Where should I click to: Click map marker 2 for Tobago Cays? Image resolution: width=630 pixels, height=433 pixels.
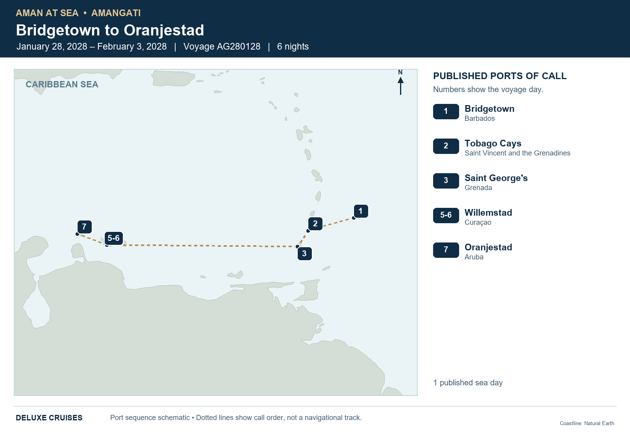tap(315, 224)
